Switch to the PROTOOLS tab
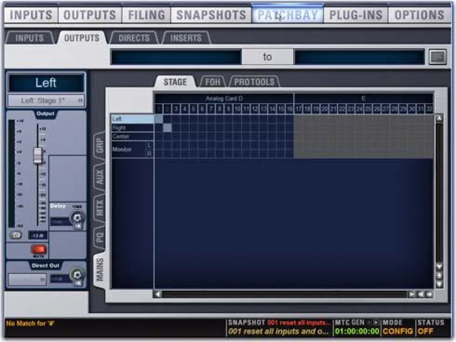The image size is (456, 342). [x=255, y=82]
